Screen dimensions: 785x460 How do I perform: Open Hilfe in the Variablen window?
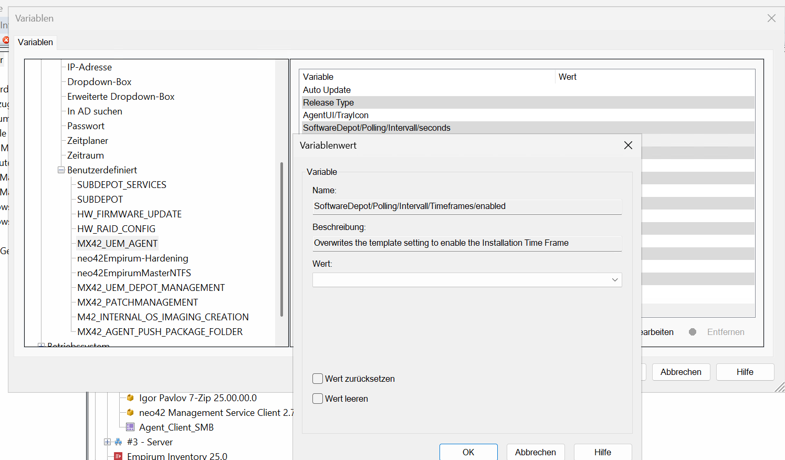[745, 372]
